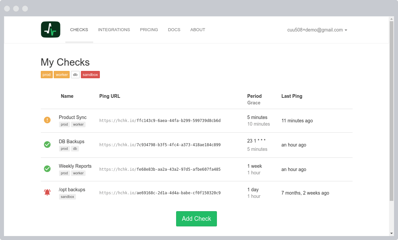This screenshot has height=240, width=398.
Task: Click the green checkmark icon for Weekly Reports
Action: pyautogui.click(x=47, y=169)
